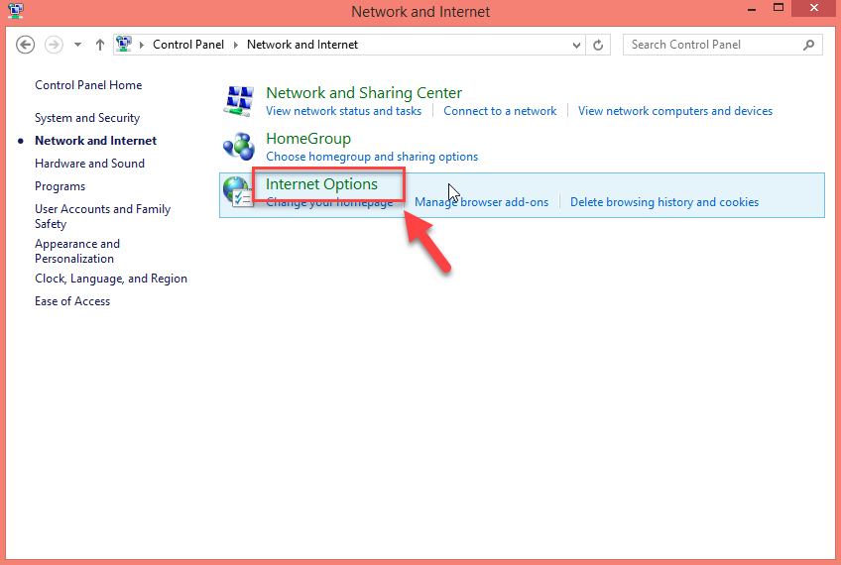
Task: Go to Control Panel Home
Action: [x=88, y=85]
